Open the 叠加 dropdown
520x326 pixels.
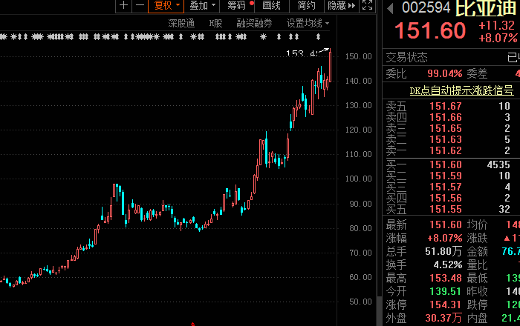point(201,5)
